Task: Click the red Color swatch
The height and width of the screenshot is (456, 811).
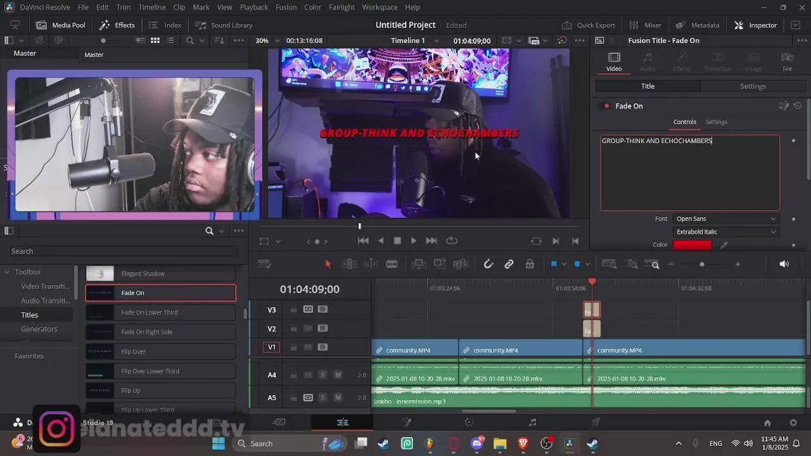Action: (693, 245)
